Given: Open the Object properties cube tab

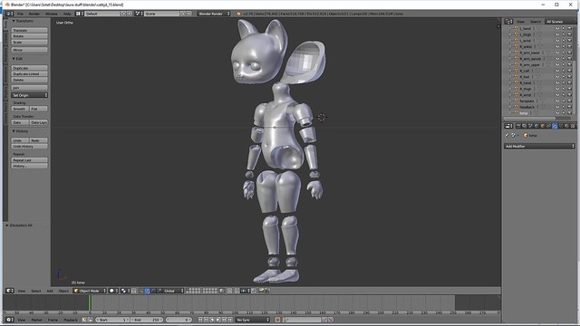Looking at the screenshot, I should [x=542, y=126].
